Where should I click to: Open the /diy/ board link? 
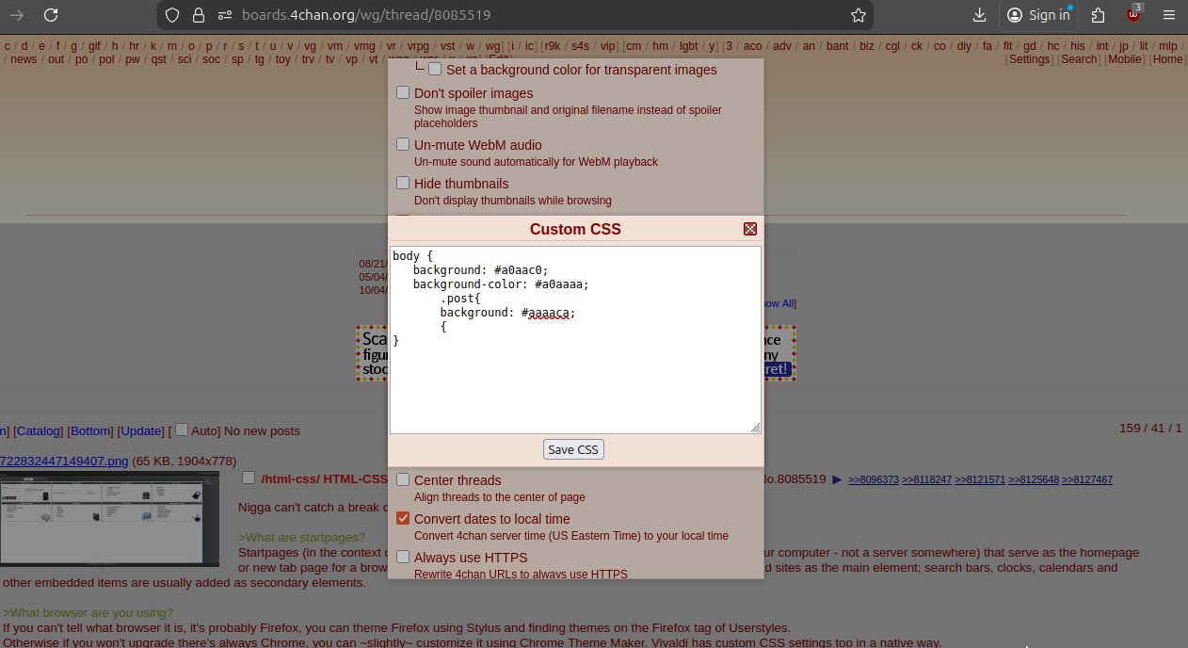[964, 45]
